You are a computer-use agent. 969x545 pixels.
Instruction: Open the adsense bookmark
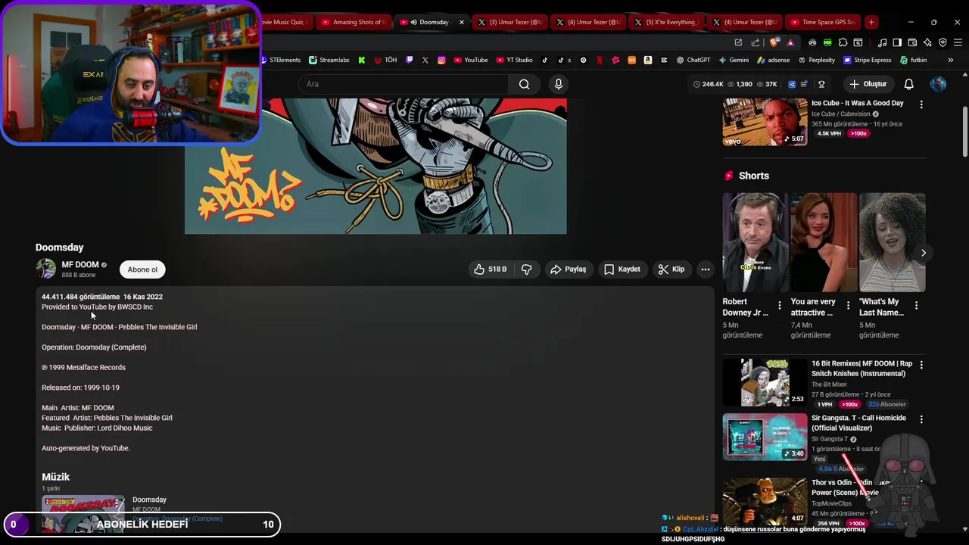pos(773,60)
